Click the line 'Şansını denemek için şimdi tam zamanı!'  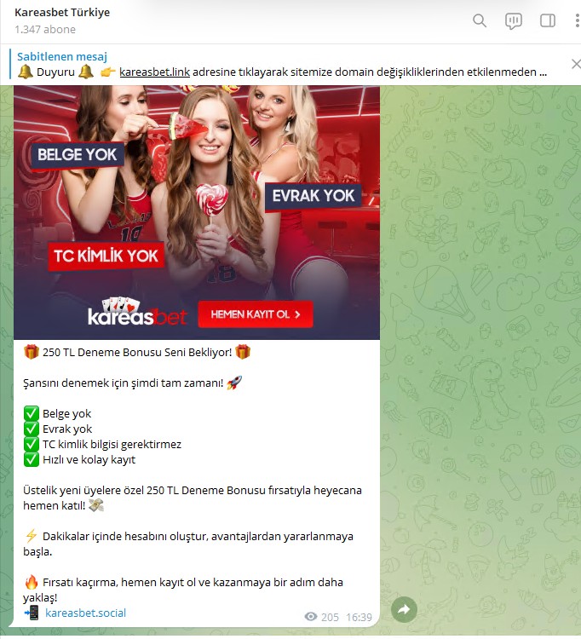tap(123, 383)
